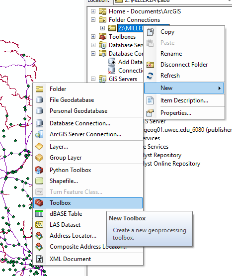This screenshot has width=232, height=276.
Task: Collapse the Folder Connections node
Action: pos(93,20)
